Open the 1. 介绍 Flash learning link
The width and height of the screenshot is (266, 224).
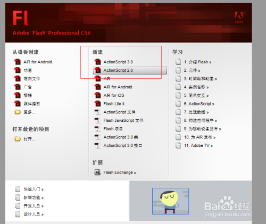point(197,62)
